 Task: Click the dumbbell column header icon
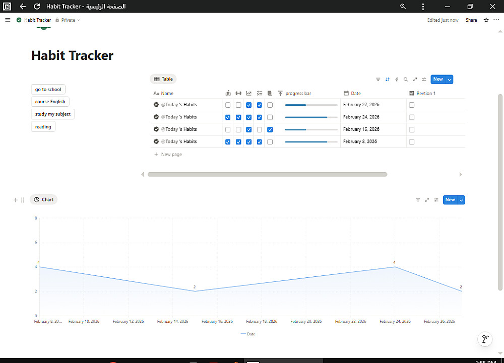pos(238,93)
